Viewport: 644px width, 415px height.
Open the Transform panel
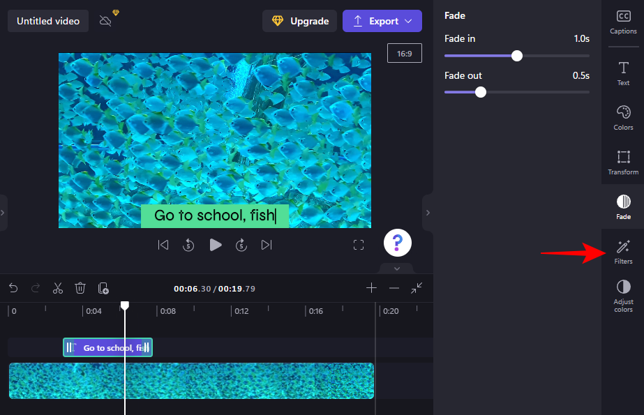[623, 162]
